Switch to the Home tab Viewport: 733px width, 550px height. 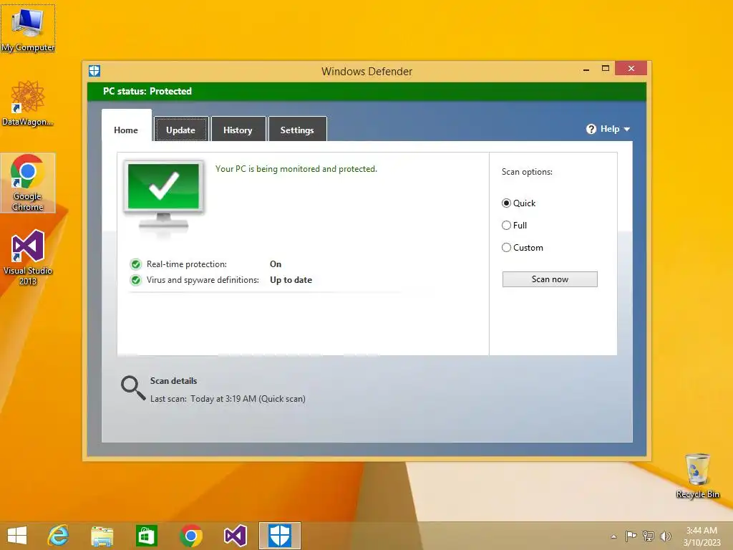pyautogui.click(x=126, y=130)
